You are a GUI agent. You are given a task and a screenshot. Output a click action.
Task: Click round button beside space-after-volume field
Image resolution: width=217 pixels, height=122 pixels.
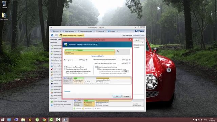click(130, 63)
